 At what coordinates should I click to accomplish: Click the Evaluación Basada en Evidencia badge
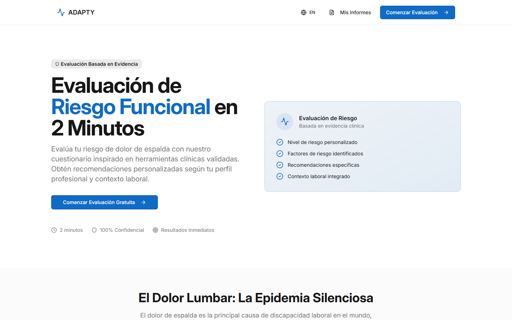[x=96, y=64]
